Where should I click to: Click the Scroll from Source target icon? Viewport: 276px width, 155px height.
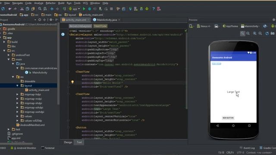click(40, 20)
